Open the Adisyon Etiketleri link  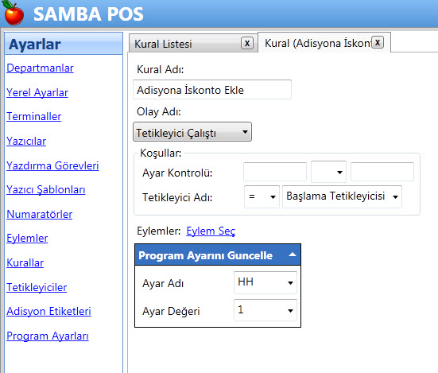tap(48, 311)
